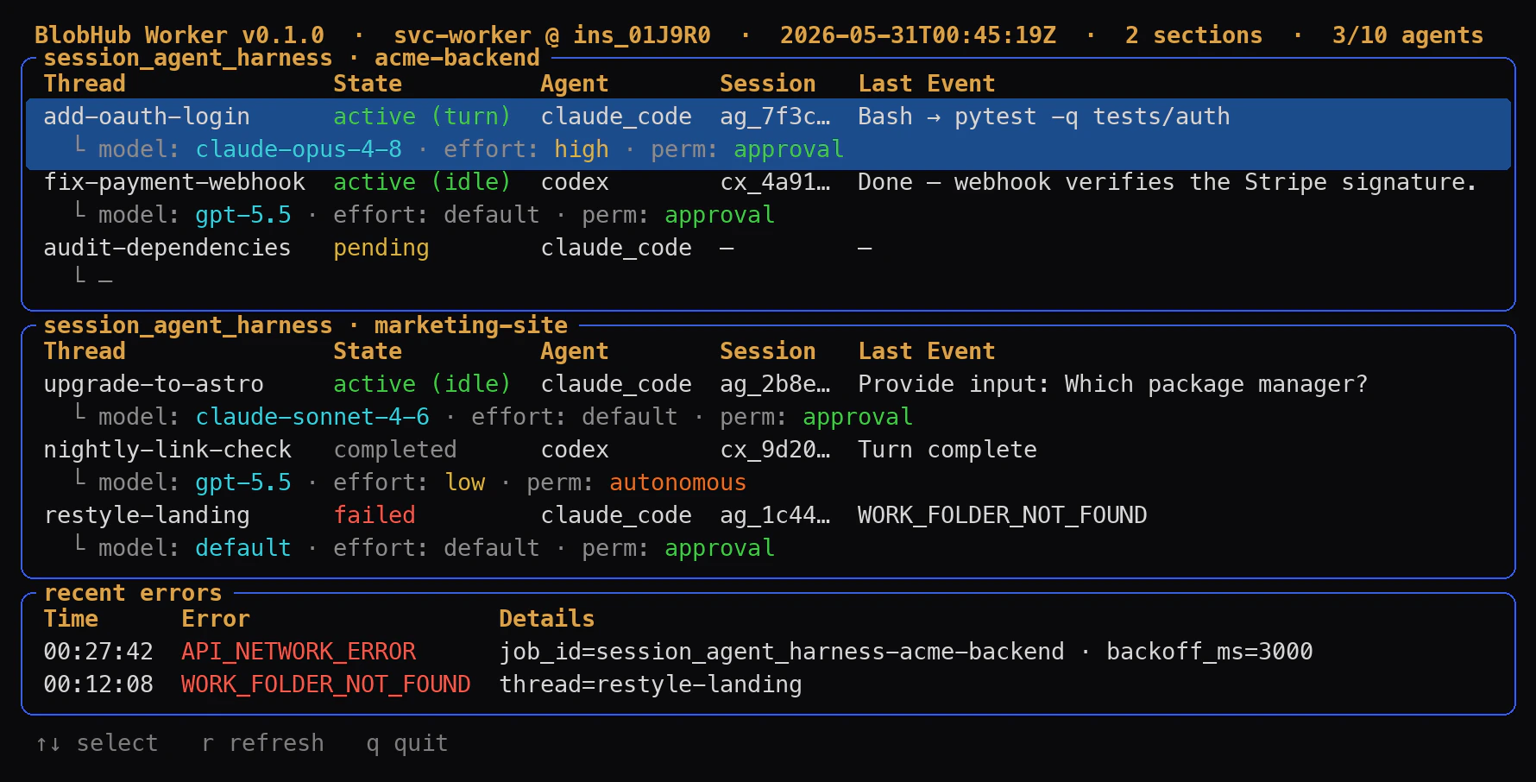The height and width of the screenshot is (782, 1536).
Task: Click 'Provide input: Which package manager?'
Action: (1113, 384)
